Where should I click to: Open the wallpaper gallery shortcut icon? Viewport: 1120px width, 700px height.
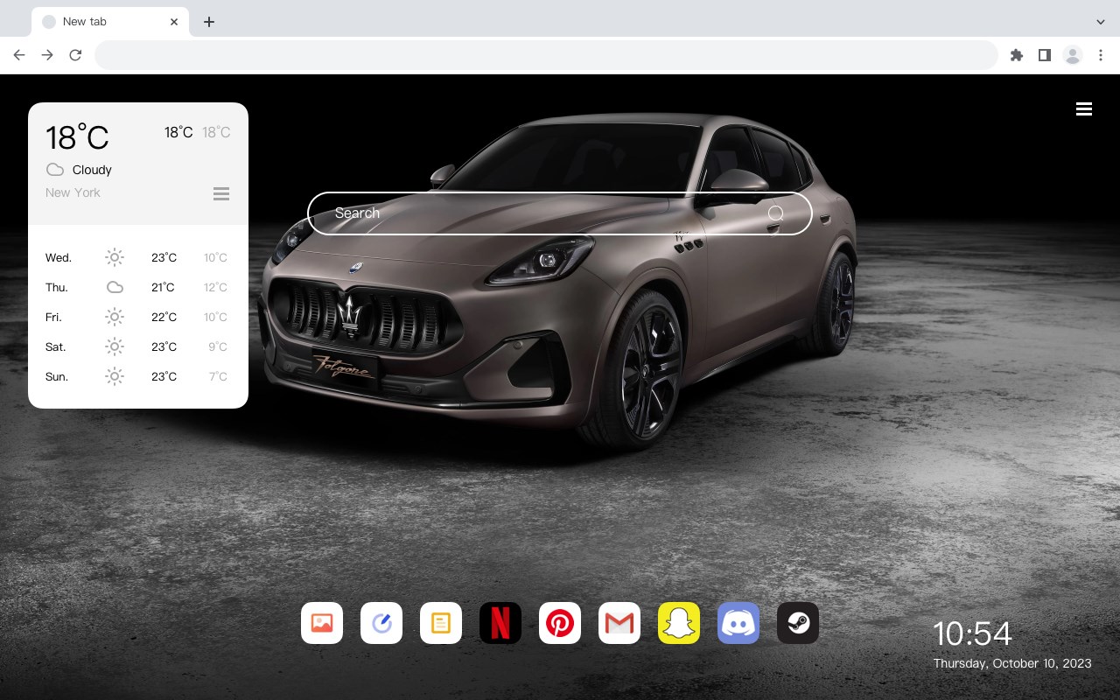[322, 623]
